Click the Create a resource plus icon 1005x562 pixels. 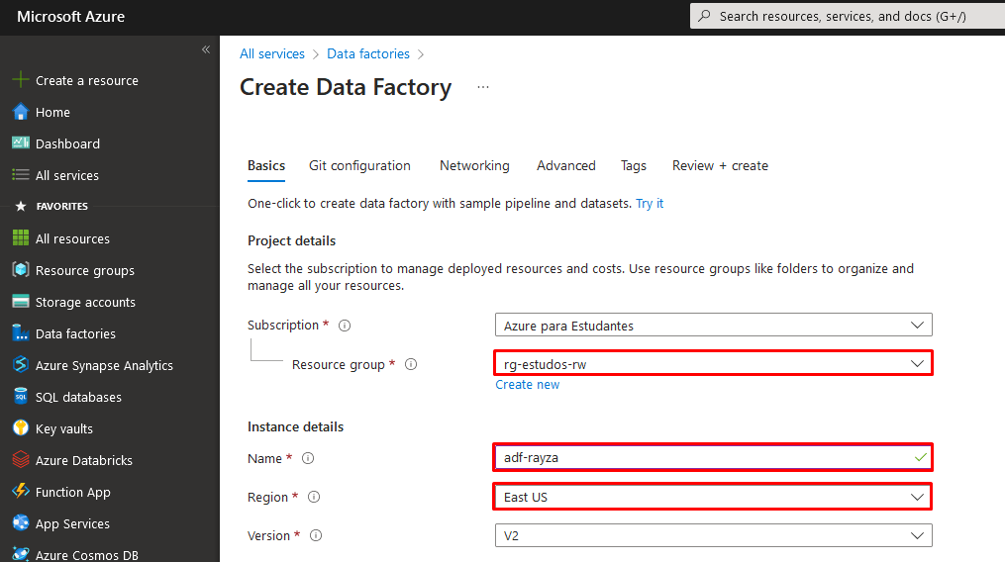point(20,80)
